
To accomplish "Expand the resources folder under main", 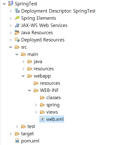I will point(23,69).
